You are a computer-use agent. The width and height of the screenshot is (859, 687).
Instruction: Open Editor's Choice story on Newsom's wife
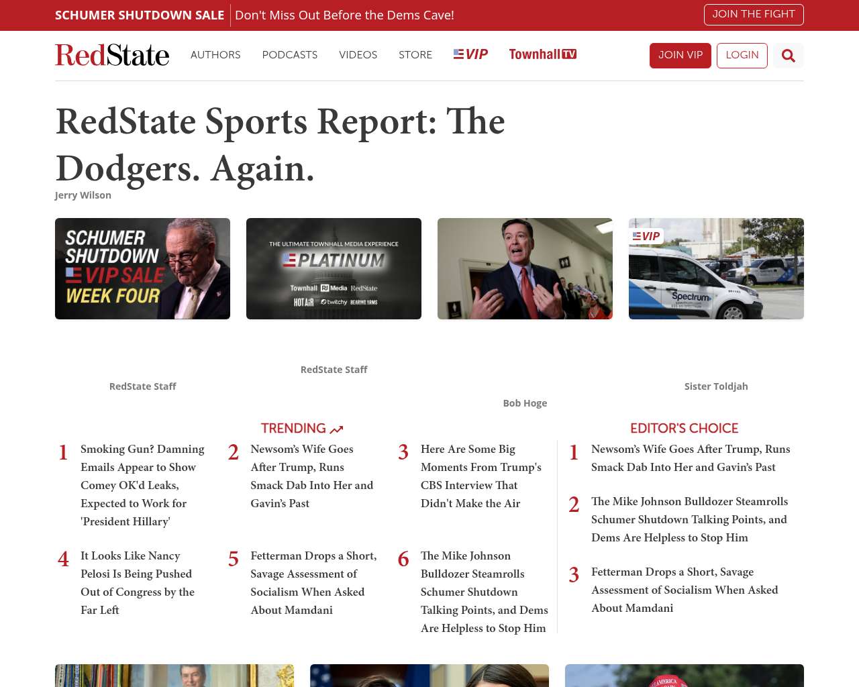click(x=691, y=458)
